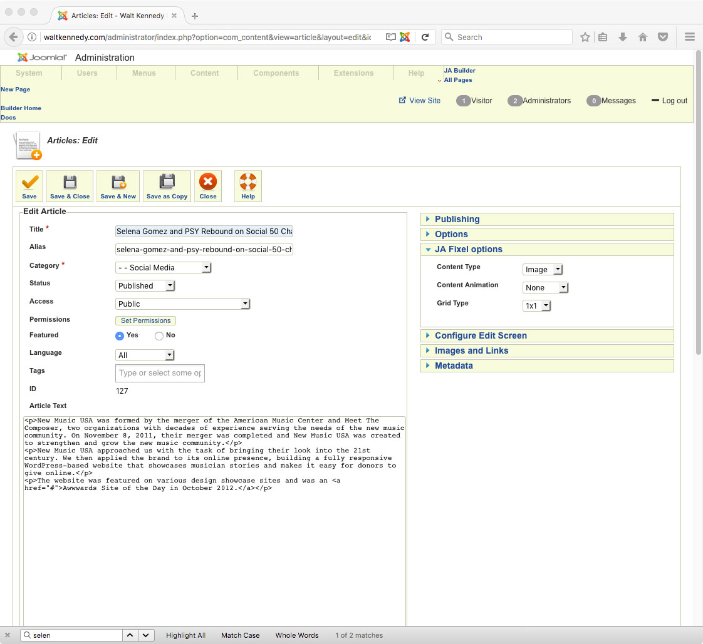Click the Save & Close floppy icon
Screen dimensions: 703x644
(x=70, y=182)
